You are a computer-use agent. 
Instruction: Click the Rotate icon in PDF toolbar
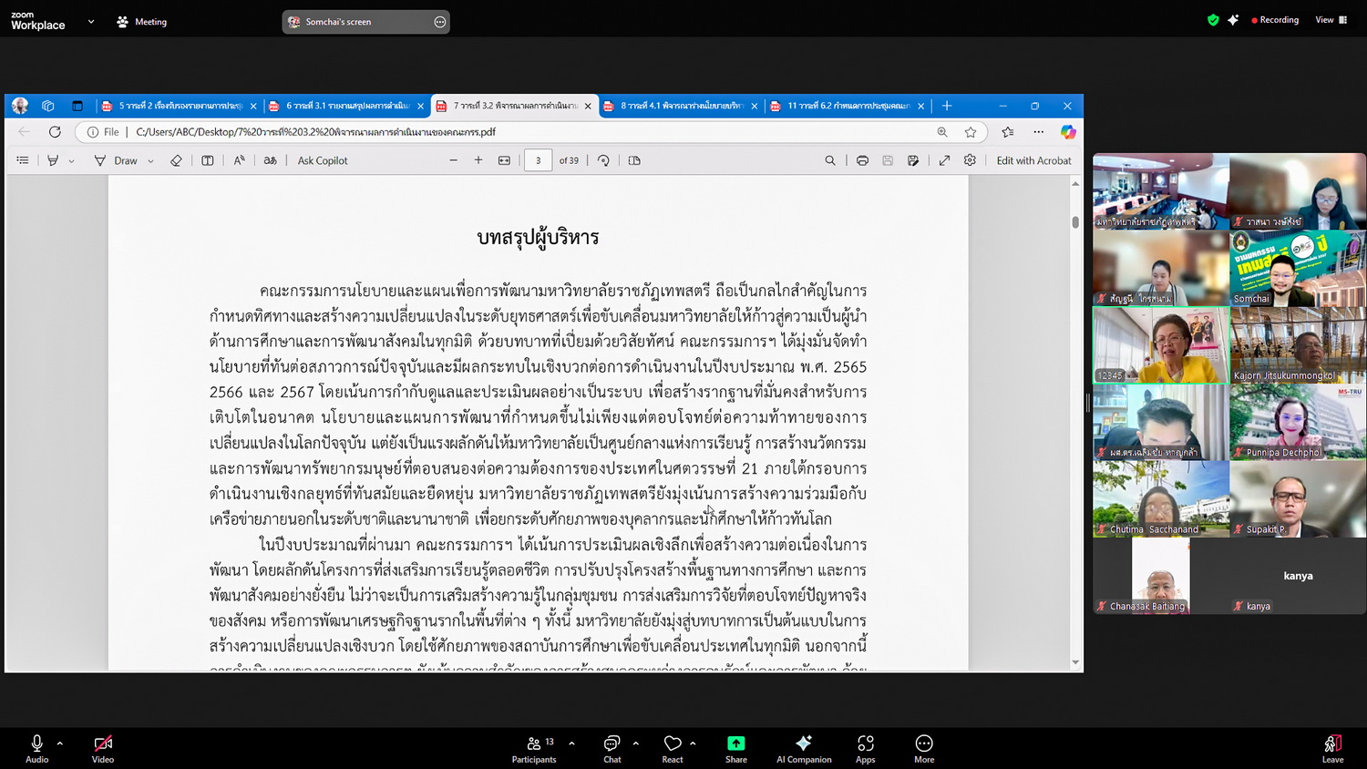(603, 160)
